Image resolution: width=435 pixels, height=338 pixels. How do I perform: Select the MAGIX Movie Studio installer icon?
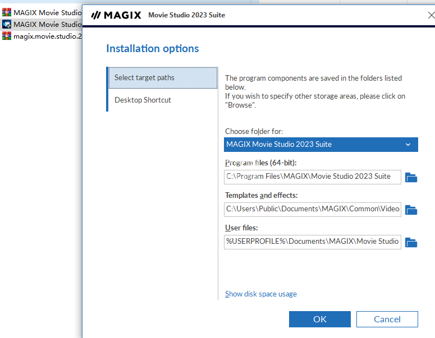(7, 24)
